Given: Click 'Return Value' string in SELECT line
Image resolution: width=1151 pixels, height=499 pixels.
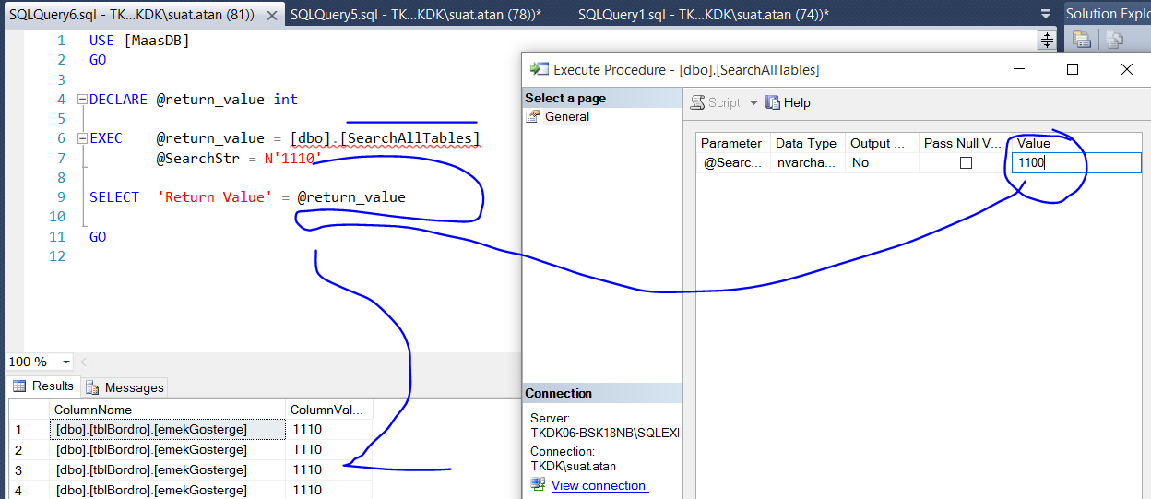Looking at the screenshot, I should (216, 197).
